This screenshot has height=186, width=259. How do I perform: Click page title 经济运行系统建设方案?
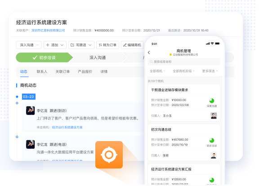point(41,22)
